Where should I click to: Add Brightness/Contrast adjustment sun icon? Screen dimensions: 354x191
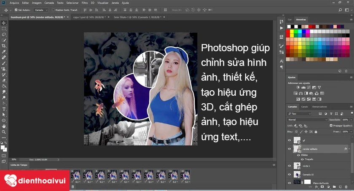point(298,87)
